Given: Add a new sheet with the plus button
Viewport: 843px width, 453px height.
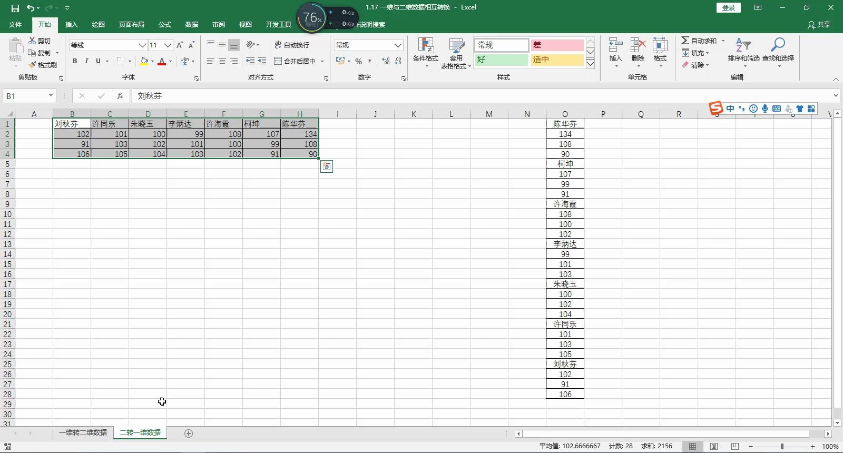Looking at the screenshot, I should (x=189, y=434).
